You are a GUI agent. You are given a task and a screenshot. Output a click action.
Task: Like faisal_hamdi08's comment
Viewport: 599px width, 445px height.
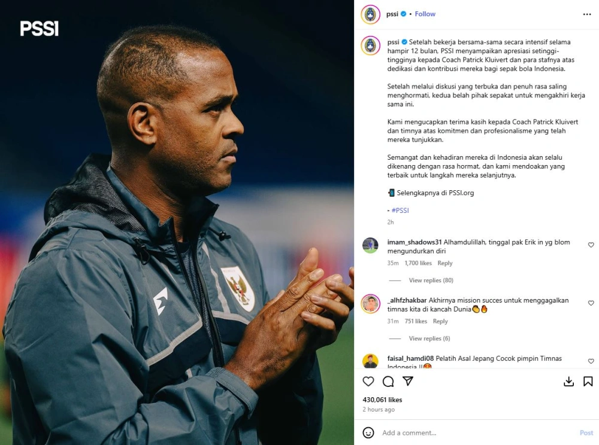pyautogui.click(x=591, y=361)
